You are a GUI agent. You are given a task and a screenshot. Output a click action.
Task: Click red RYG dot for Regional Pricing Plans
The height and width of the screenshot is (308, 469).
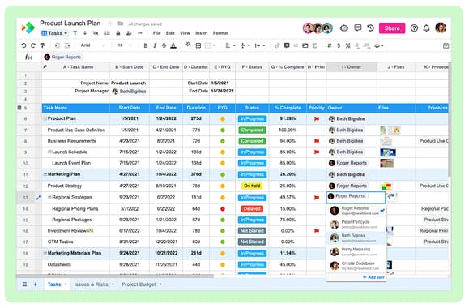tap(223, 209)
